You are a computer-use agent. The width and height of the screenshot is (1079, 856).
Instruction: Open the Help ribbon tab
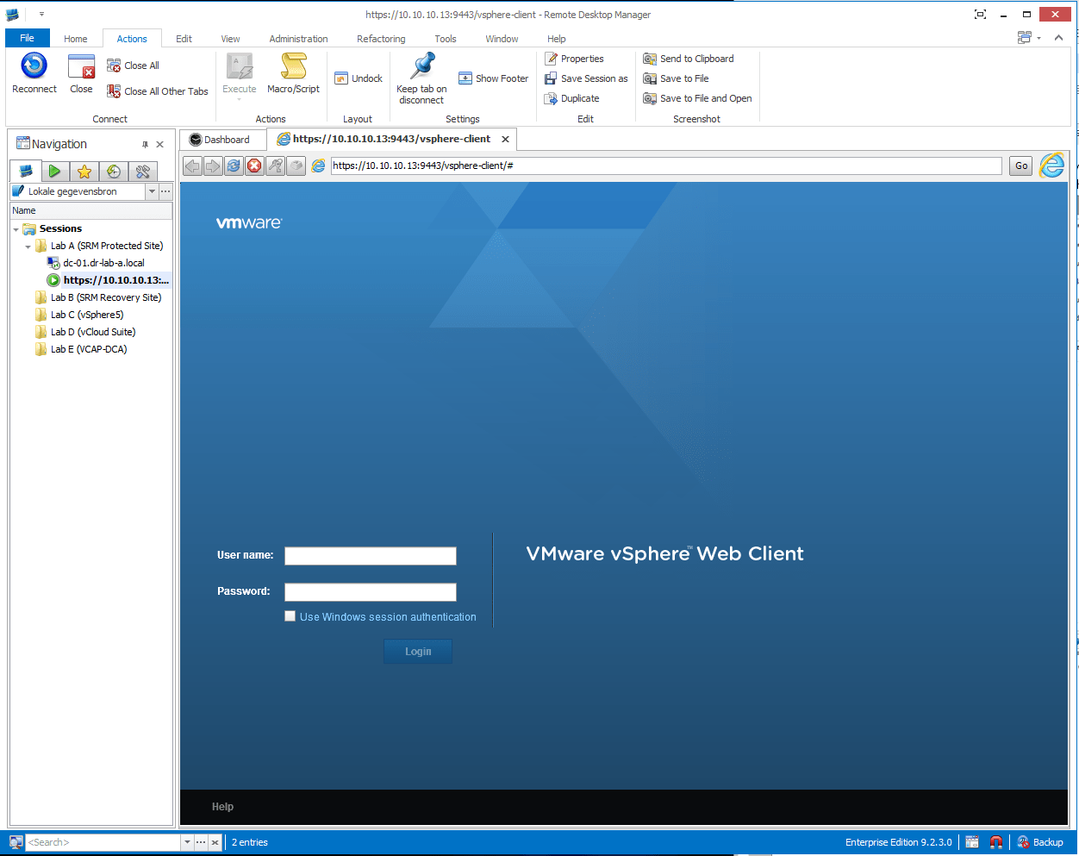point(557,39)
